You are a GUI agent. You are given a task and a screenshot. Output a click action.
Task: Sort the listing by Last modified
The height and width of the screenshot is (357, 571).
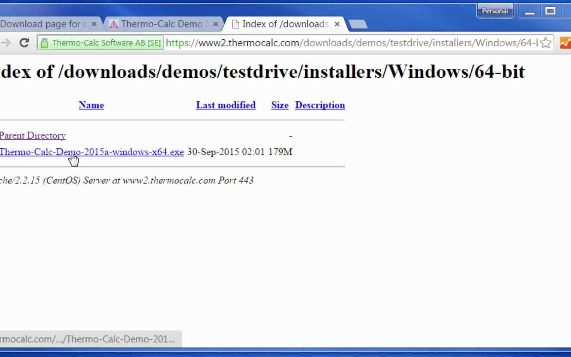tap(226, 105)
